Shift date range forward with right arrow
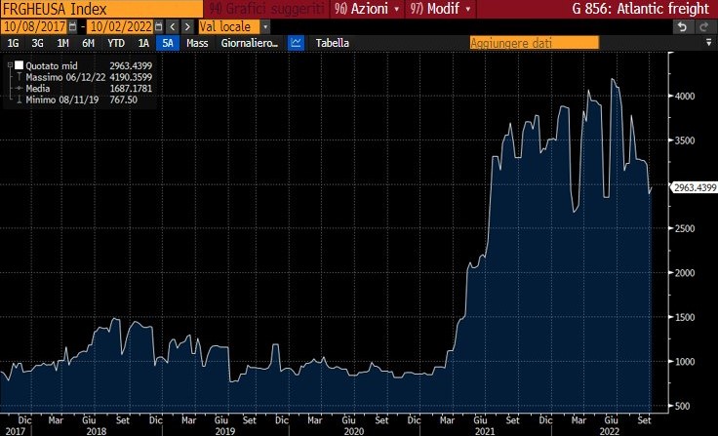 pos(187,26)
